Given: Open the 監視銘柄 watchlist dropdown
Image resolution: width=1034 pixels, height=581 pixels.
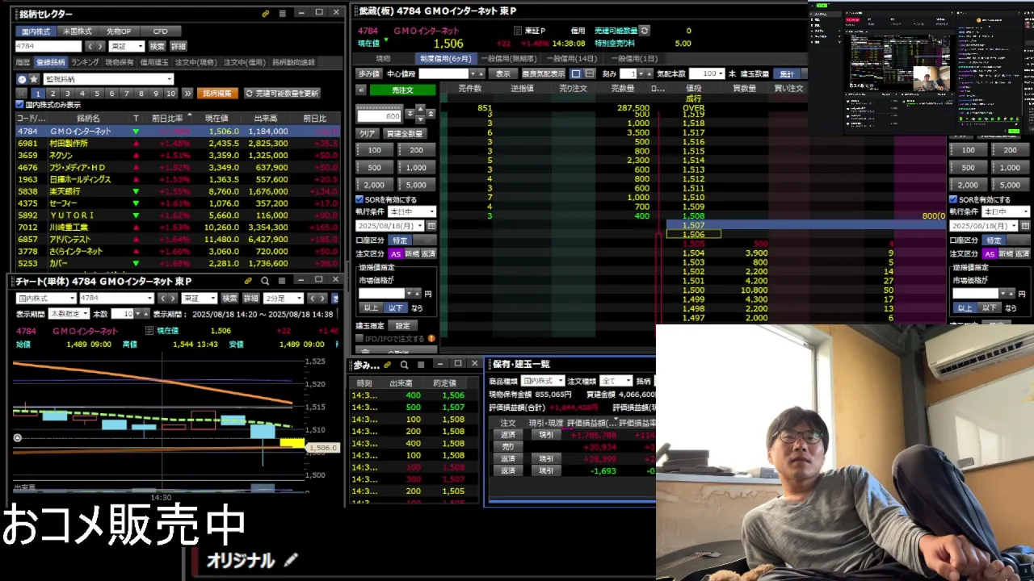Looking at the screenshot, I should (x=108, y=79).
